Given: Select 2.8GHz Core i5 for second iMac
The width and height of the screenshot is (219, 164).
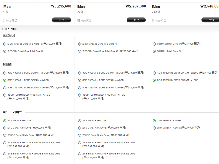Looking at the screenshot, I should coord(80,44).
